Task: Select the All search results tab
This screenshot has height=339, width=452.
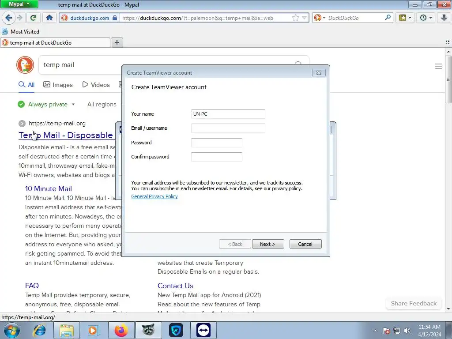Action: [x=26, y=85]
